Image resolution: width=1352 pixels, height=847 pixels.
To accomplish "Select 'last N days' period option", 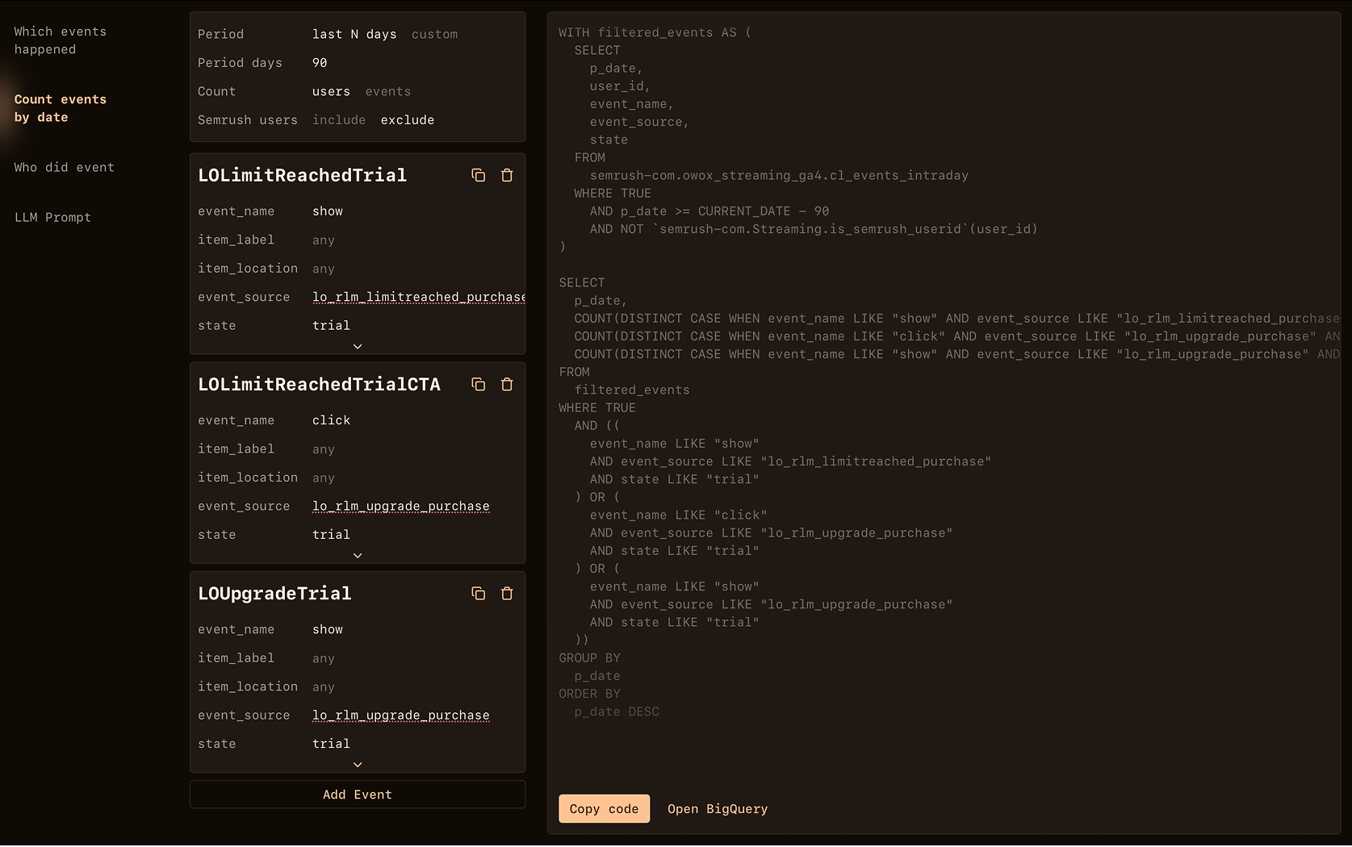I will pos(354,34).
